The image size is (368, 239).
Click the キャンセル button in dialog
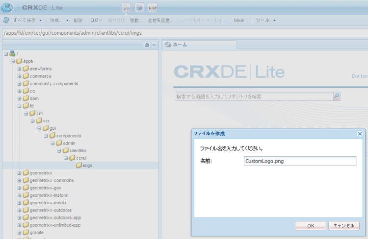coord(344,226)
